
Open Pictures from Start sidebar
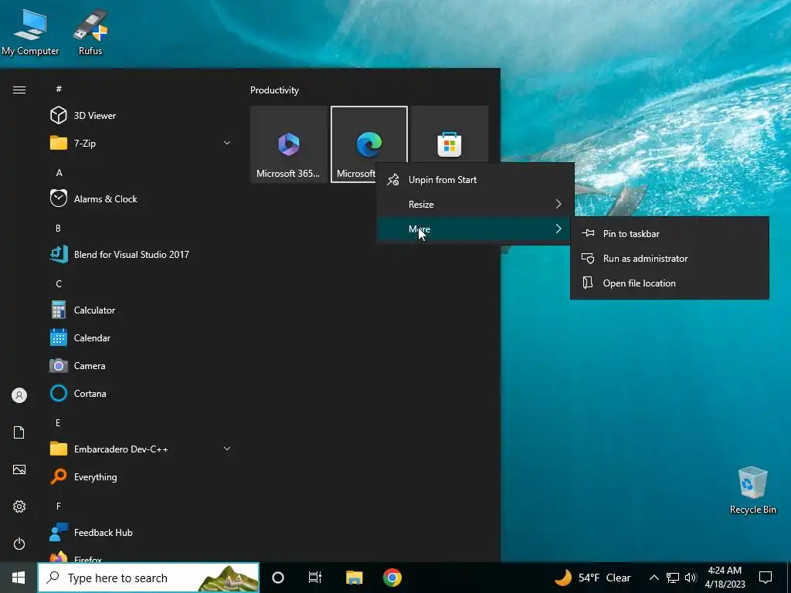[19, 469]
